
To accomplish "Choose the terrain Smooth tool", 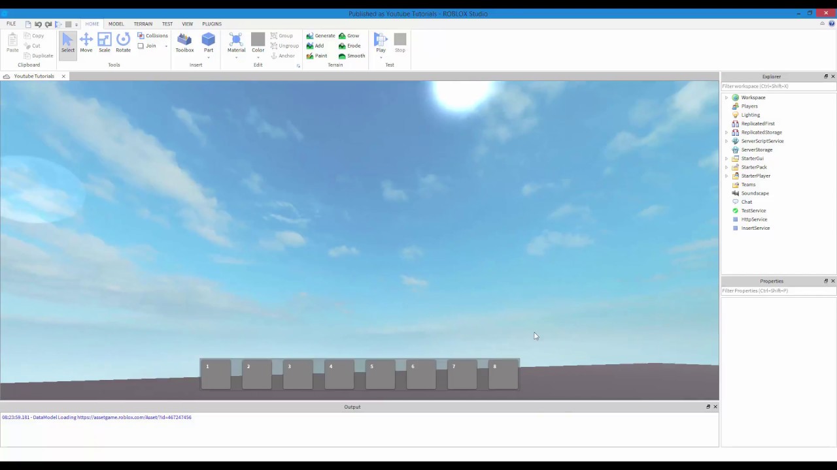I will point(352,55).
